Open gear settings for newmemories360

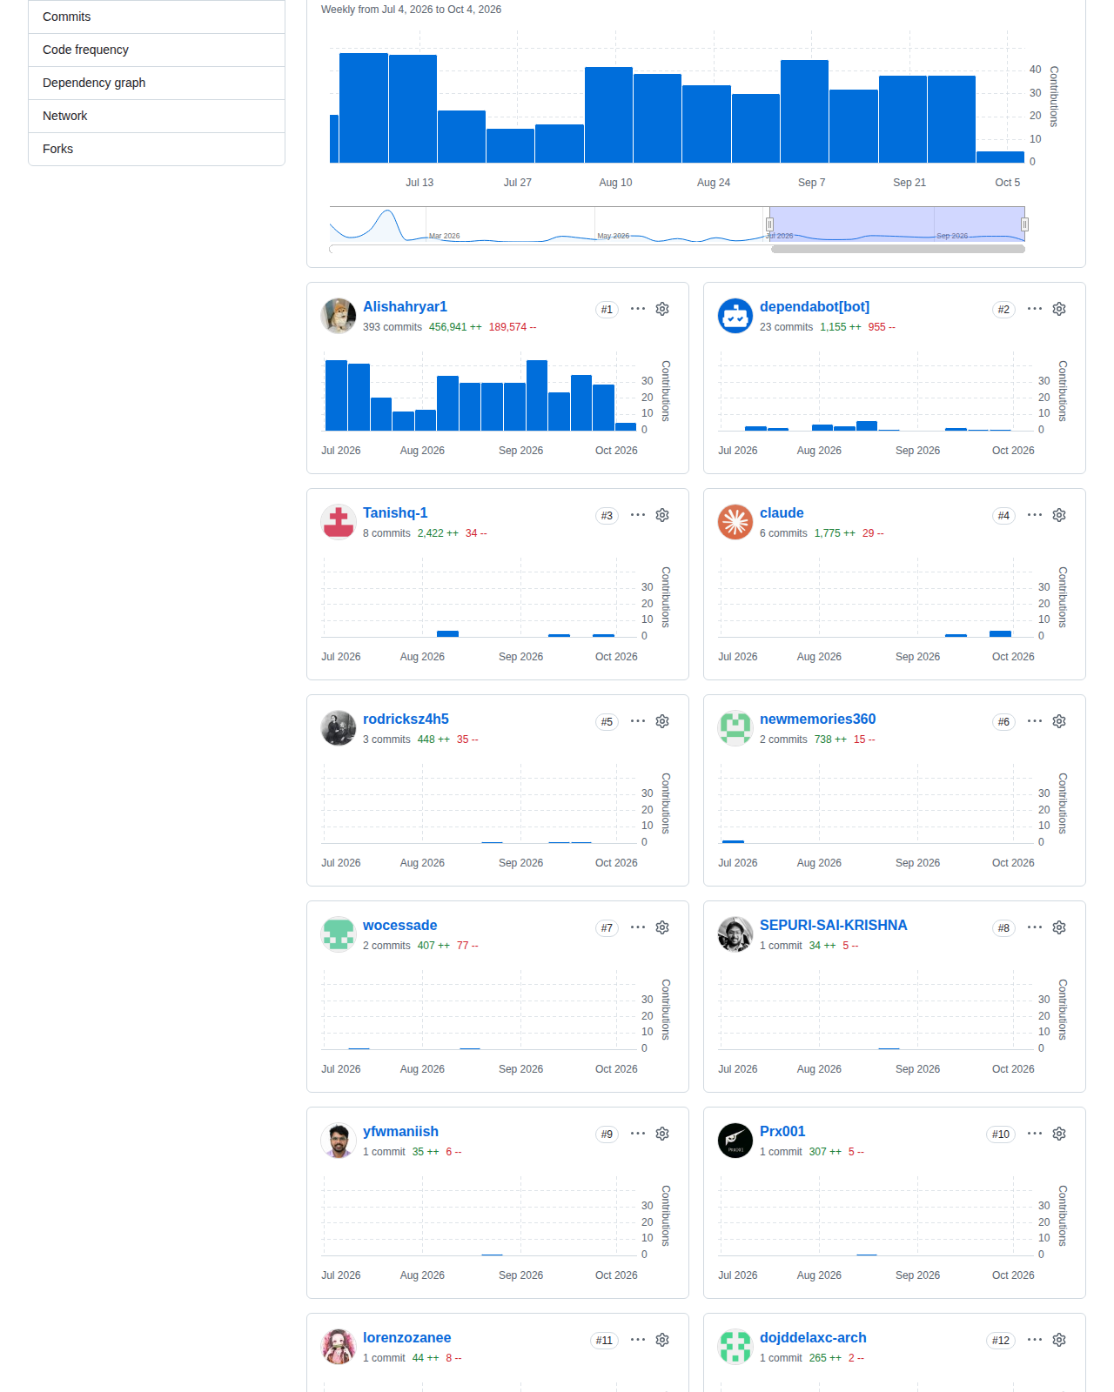coord(1059,721)
